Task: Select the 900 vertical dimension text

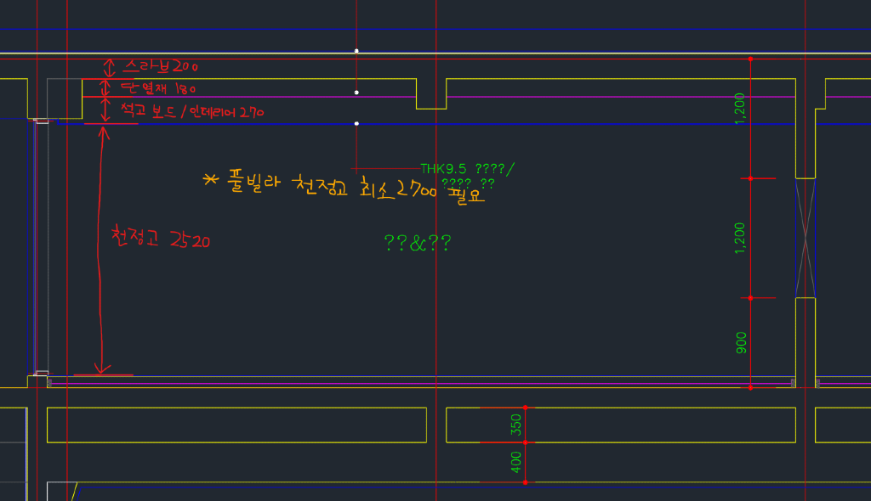Action: click(x=741, y=342)
